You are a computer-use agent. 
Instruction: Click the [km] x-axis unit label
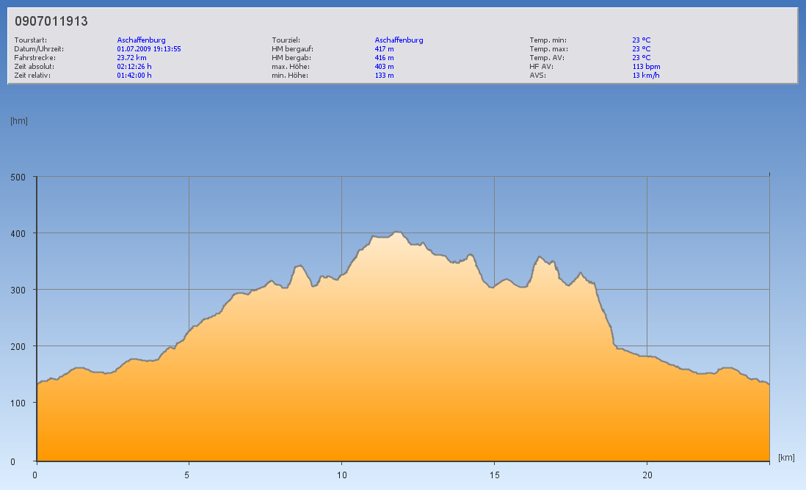point(786,458)
